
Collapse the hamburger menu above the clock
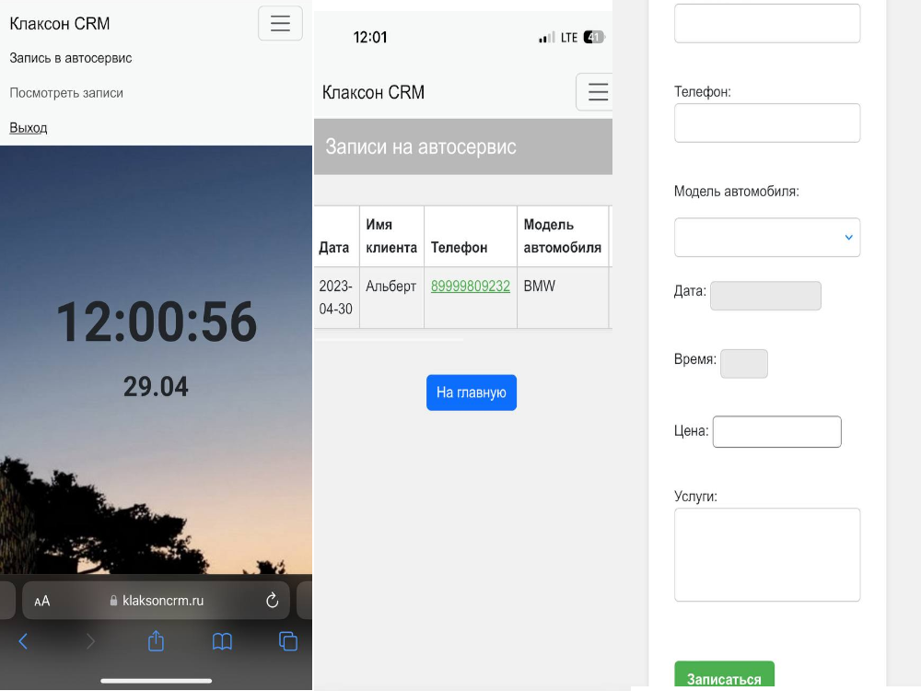pos(280,23)
